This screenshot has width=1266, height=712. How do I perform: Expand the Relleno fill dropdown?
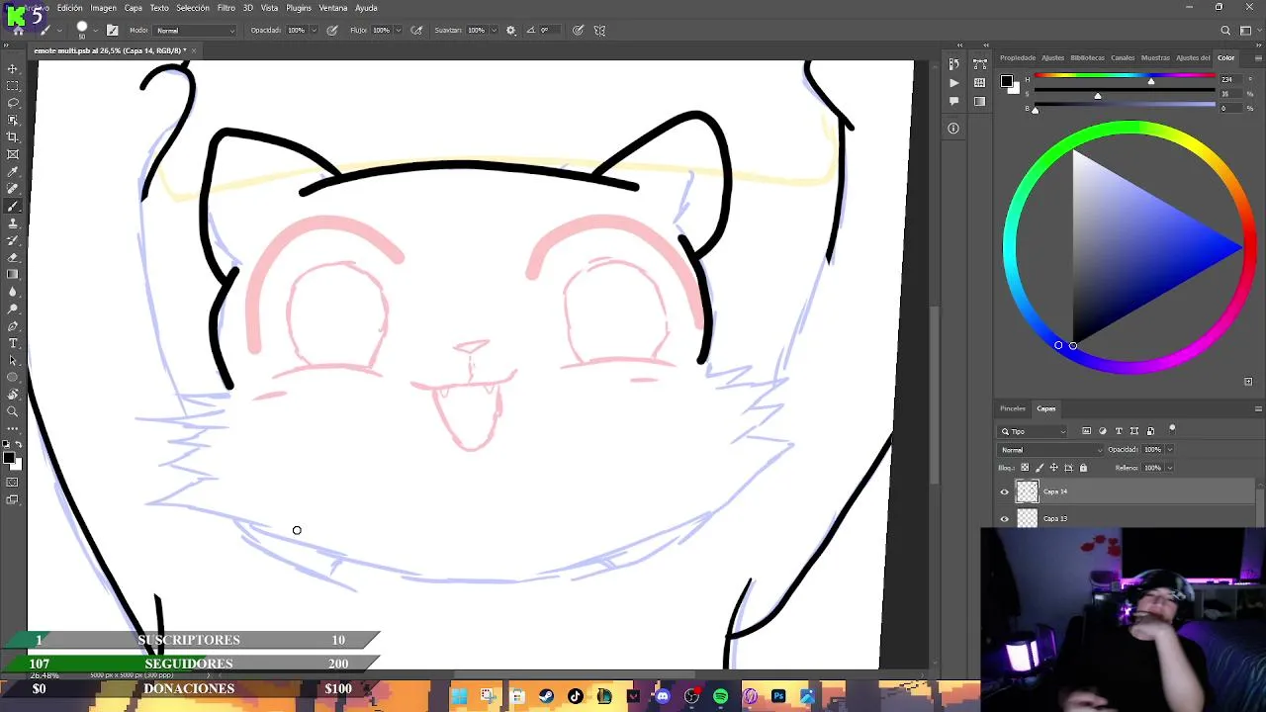tap(1170, 468)
